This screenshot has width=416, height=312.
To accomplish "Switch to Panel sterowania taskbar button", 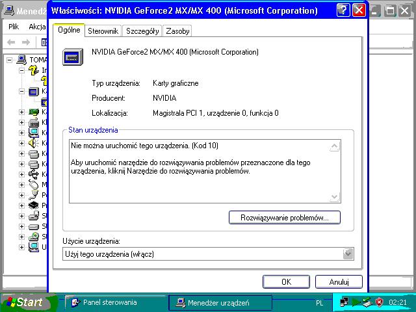I will (x=116, y=302).
